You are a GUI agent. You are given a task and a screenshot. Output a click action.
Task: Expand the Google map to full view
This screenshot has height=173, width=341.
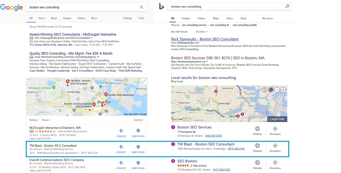[x=143, y=82]
